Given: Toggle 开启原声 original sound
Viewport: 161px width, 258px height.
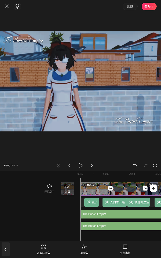Looking at the screenshot, I should click(x=49, y=188).
